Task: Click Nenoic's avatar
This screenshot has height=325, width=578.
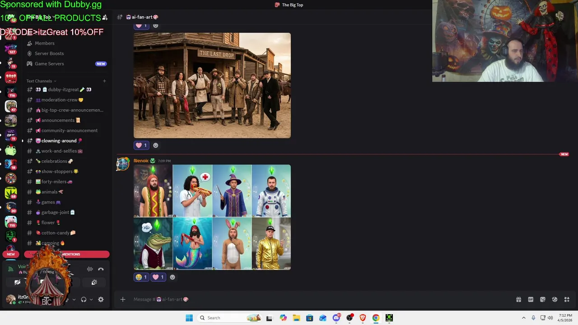Action: [122, 164]
